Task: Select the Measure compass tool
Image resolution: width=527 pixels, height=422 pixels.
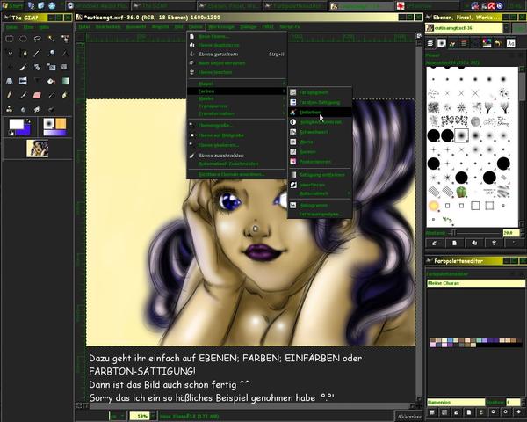Action: coord(65,53)
